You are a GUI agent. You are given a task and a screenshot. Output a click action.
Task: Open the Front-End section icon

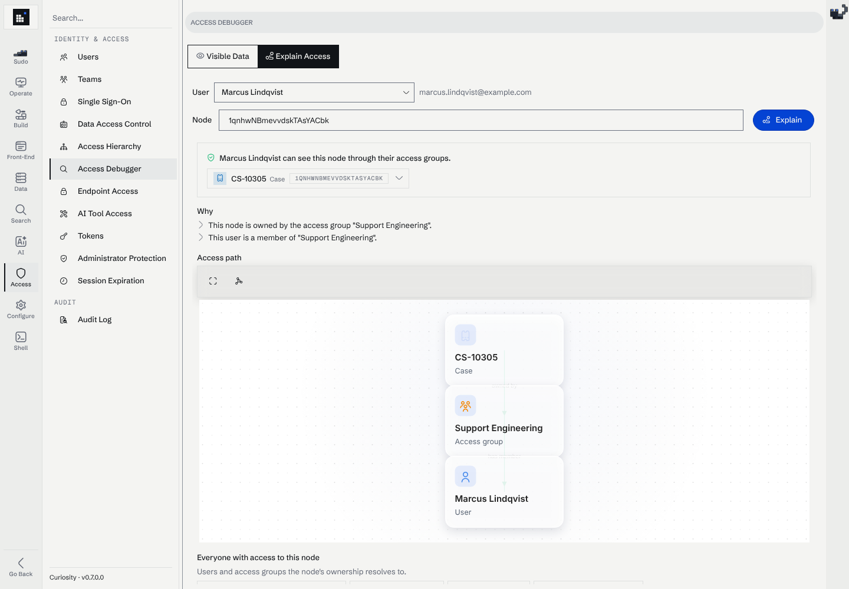[x=21, y=151]
